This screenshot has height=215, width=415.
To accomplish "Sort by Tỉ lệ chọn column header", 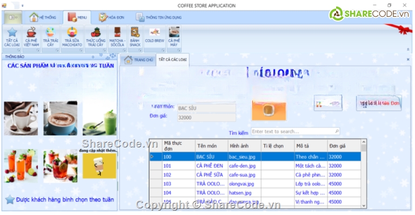I will coord(278,146).
